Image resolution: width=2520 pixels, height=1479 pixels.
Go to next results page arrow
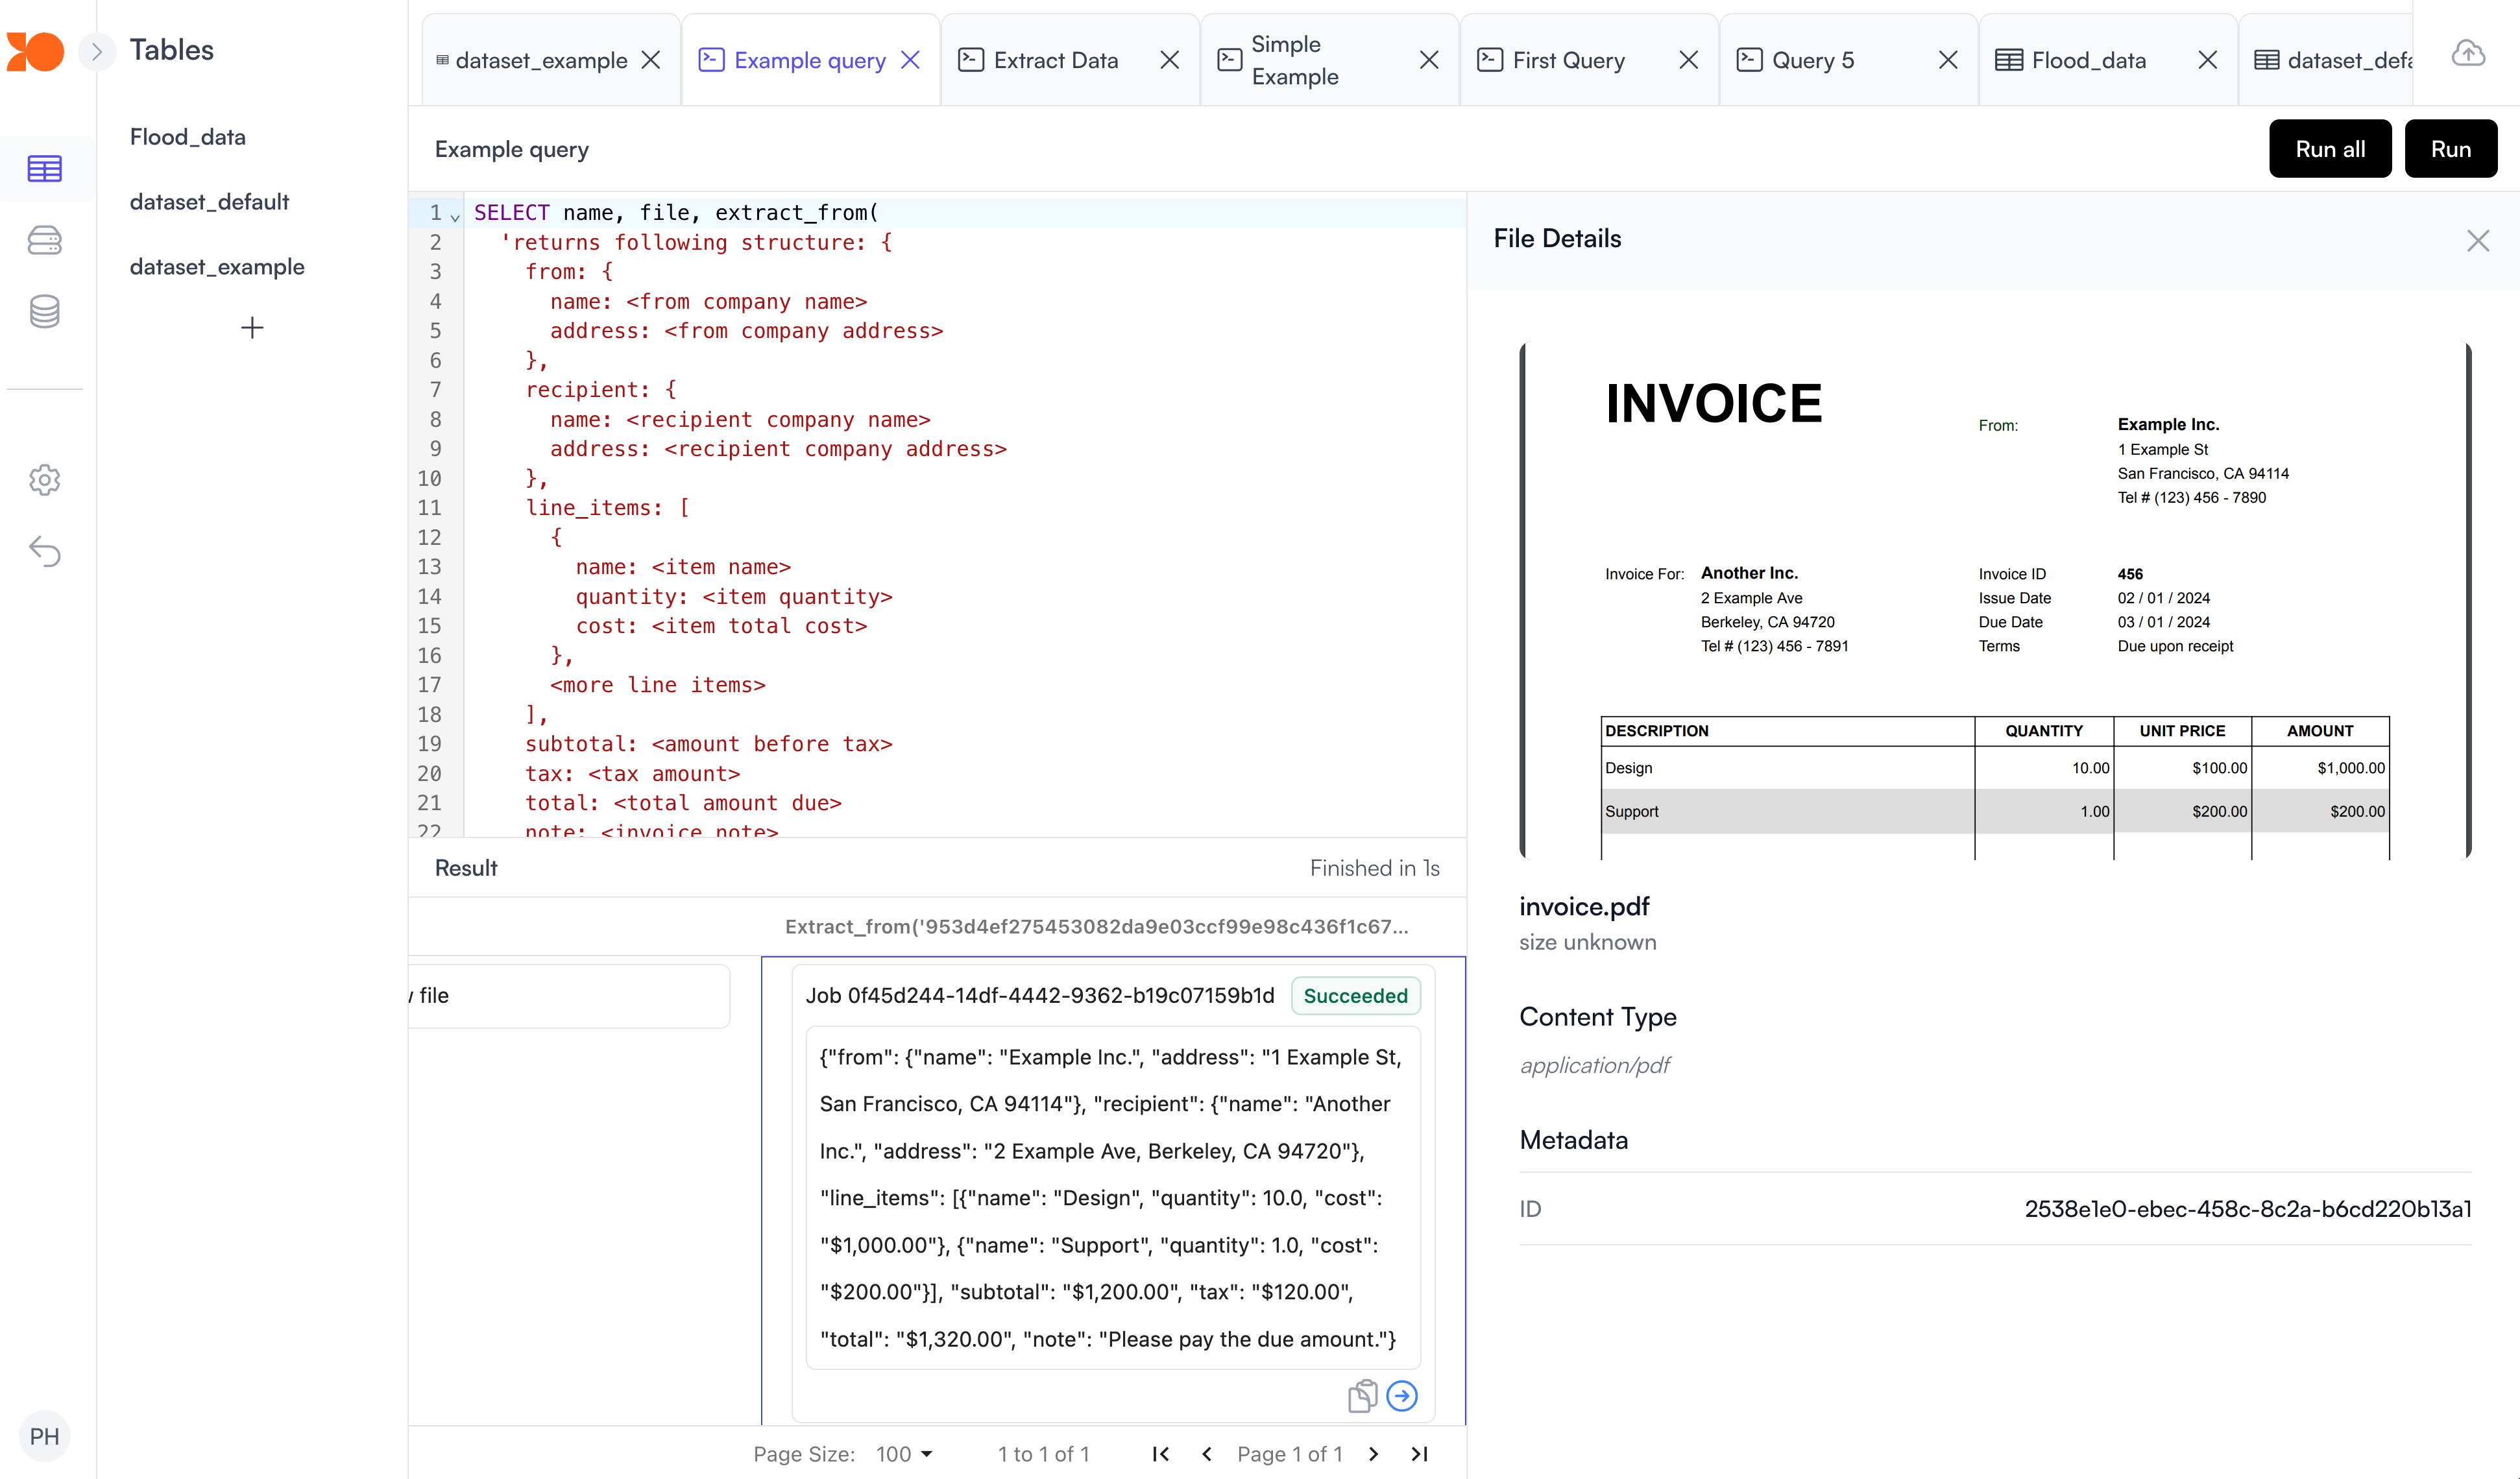tap(1373, 1454)
